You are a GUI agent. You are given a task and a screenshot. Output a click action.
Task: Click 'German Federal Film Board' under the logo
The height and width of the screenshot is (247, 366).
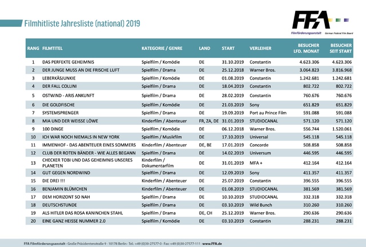[x=339, y=33]
